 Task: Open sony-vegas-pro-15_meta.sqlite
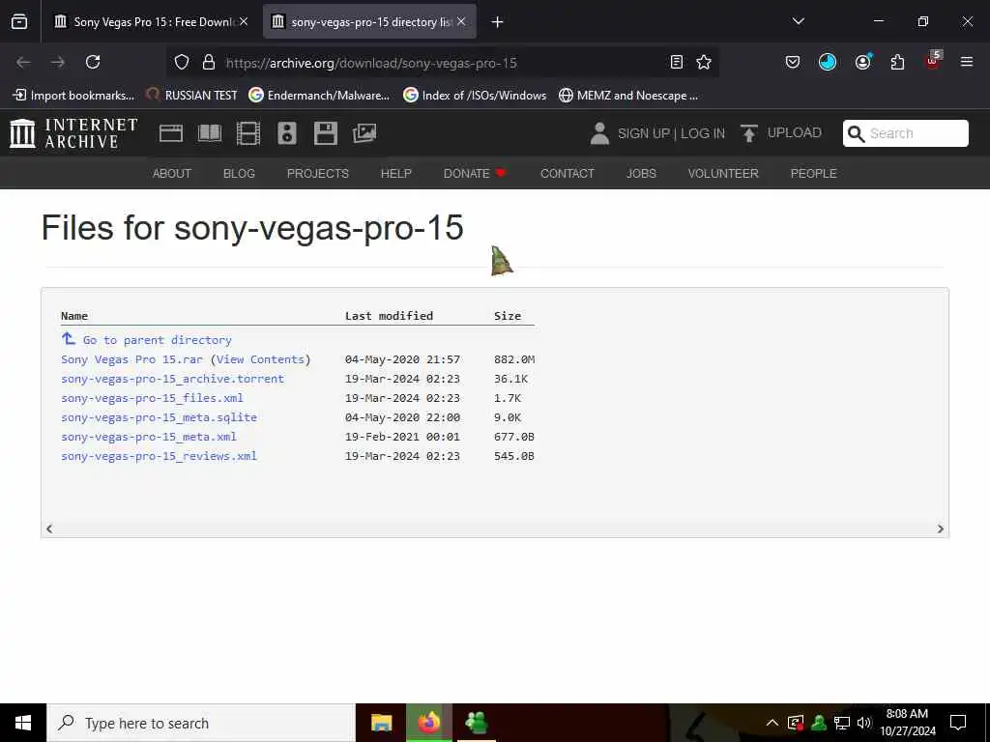pos(160,417)
